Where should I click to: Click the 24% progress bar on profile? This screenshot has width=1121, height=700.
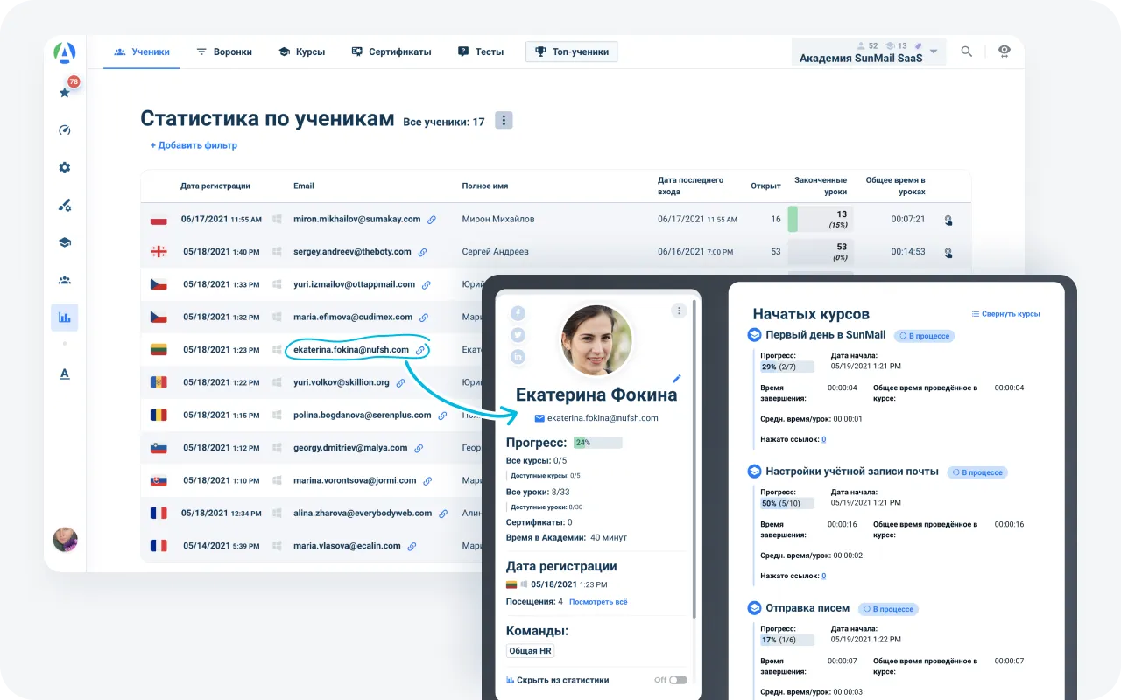pyautogui.click(x=598, y=443)
